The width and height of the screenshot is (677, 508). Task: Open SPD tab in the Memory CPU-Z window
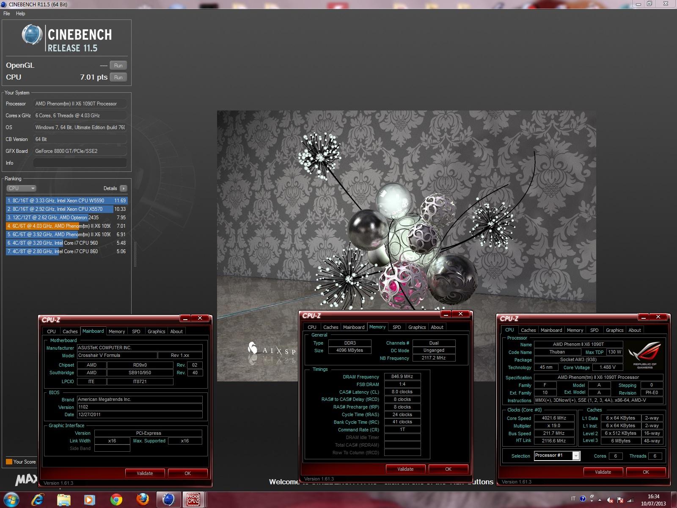coord(396,327)
